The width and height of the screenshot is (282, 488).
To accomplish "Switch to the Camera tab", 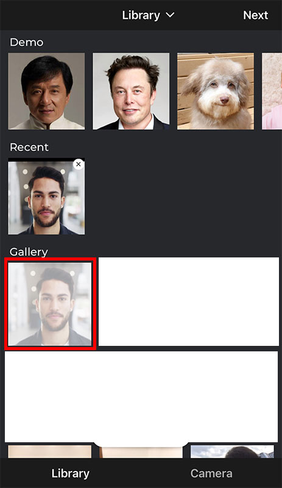I will pyautogui.click(x=211, y=473).
